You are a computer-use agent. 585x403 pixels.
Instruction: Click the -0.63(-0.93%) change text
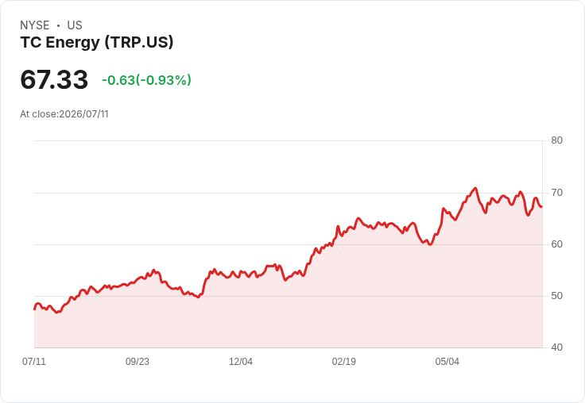click(x=146, y=80)
